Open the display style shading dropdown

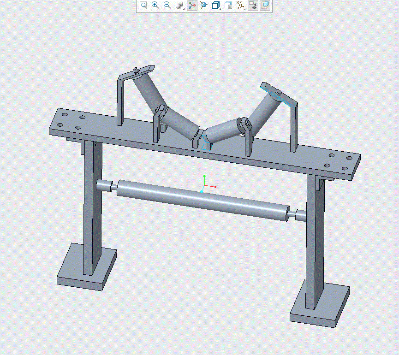click(x=180, y=5)
